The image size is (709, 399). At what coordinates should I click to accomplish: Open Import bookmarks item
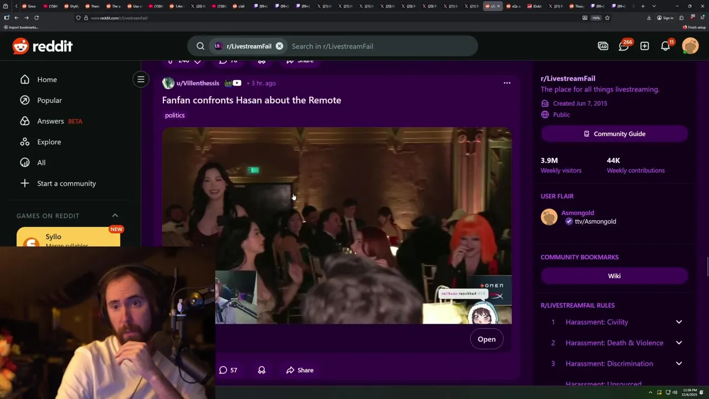click(x=22, y=27)
